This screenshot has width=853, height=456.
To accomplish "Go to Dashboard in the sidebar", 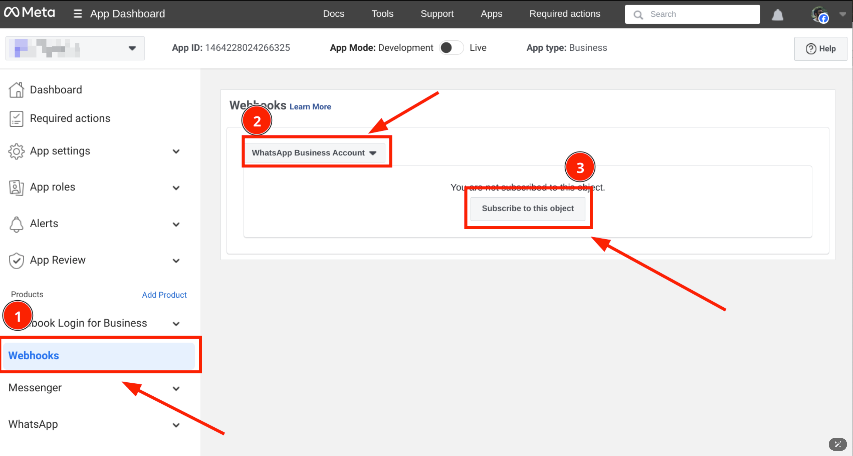I will 56,90.
